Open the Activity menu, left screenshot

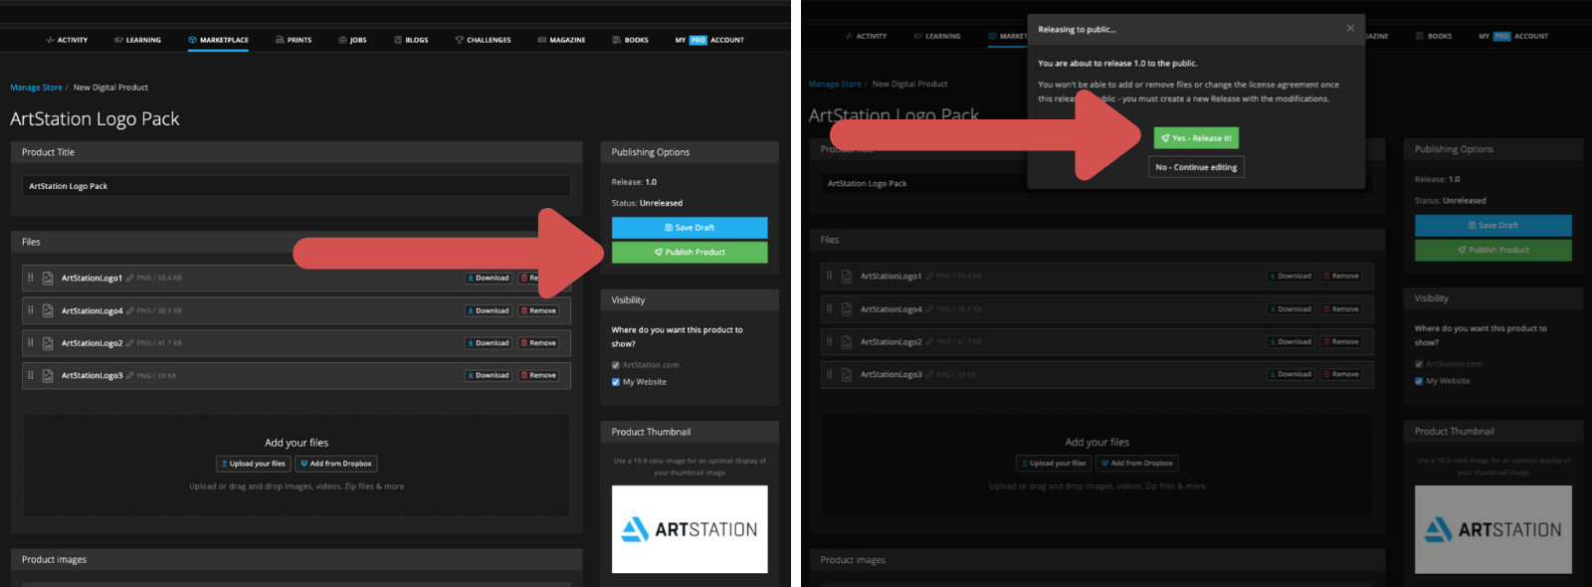(x=67, y=40)
